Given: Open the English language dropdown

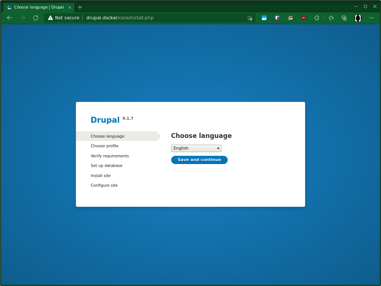Looking at the screenshot, I should [196, 148].
